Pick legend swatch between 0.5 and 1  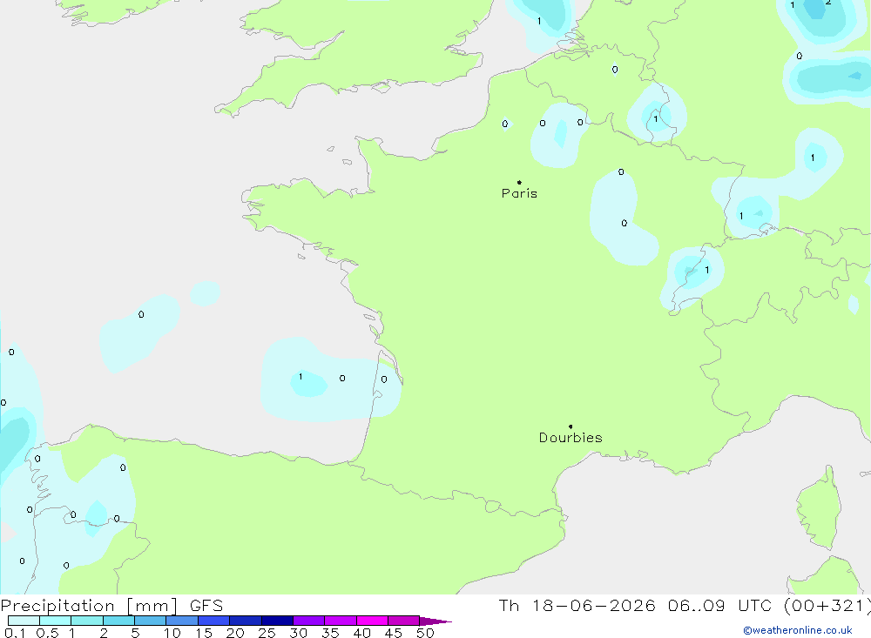click(56, 621)
